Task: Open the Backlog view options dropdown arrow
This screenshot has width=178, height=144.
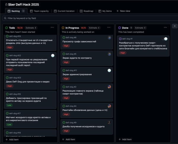Action: pyautogui.click(x=23, y=11)
